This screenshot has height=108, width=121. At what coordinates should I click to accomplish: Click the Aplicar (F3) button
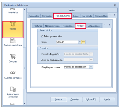[x=91, y=100]
